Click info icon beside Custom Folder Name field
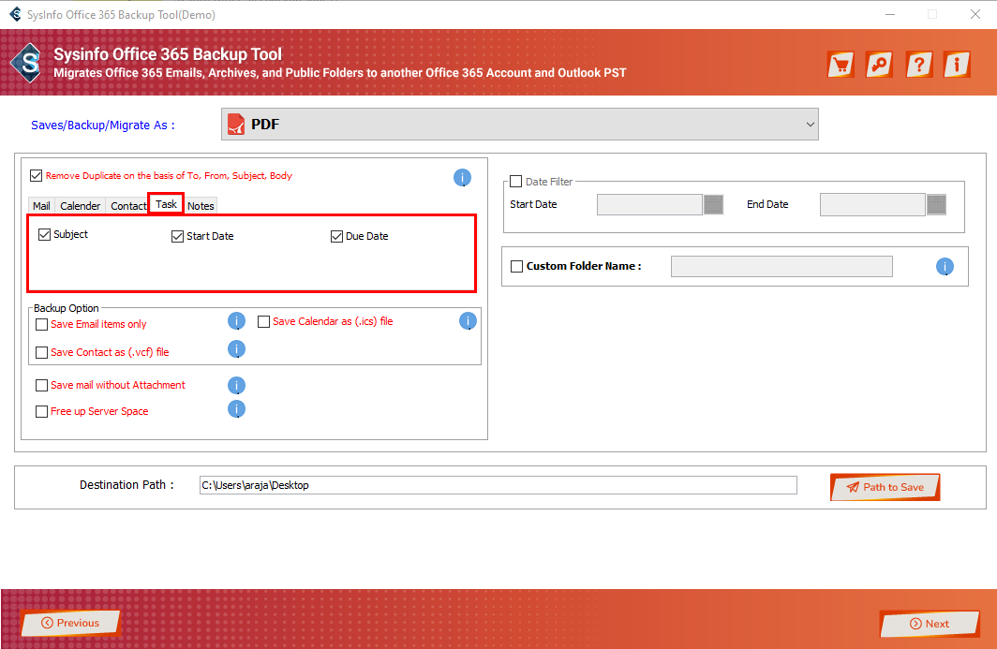Image resolution: width=997 pixels, height=649 pixels. [x=945, y=266]
